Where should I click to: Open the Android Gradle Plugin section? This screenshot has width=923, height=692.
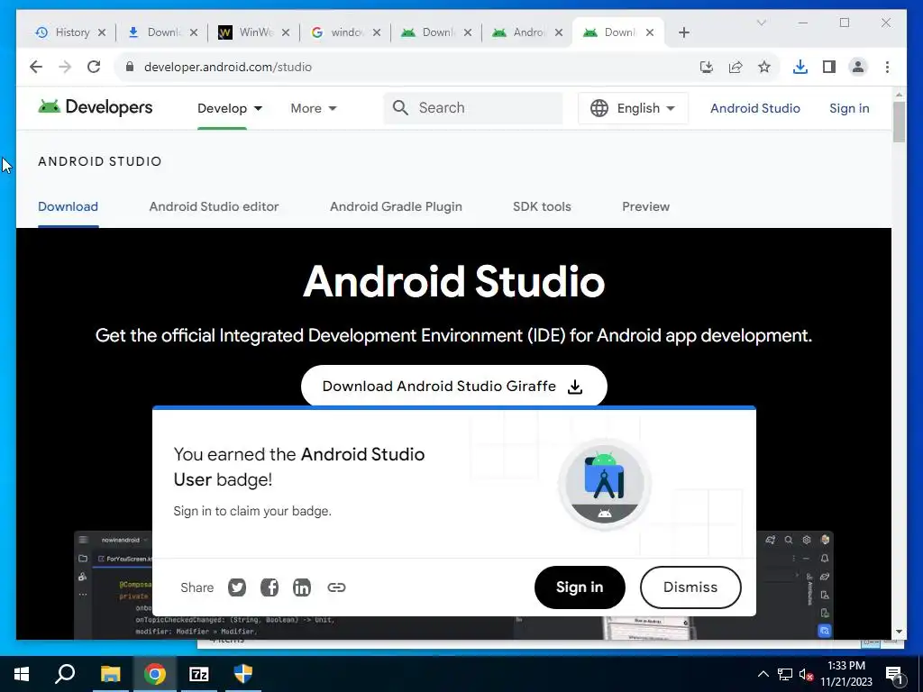396,206
